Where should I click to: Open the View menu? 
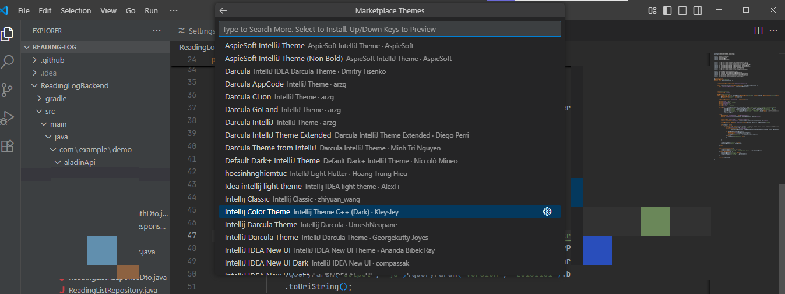108,10
